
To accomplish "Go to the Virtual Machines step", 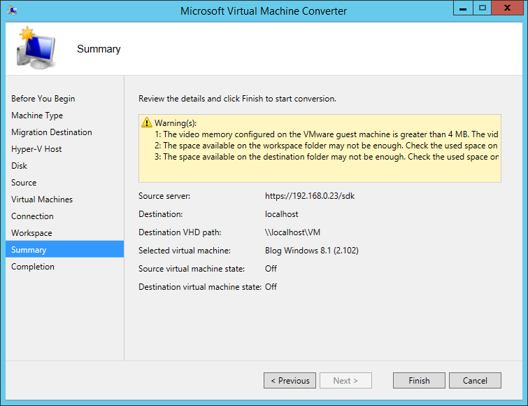I will (42, 199).
